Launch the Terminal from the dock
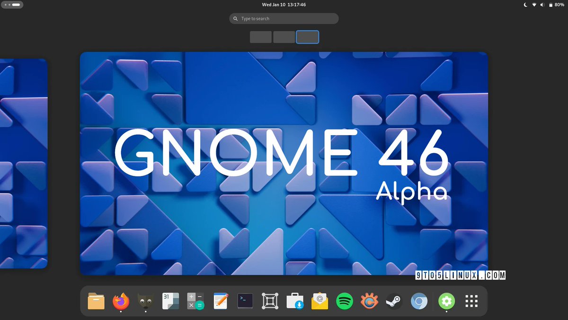568x320 pixels. coord(245,301)
